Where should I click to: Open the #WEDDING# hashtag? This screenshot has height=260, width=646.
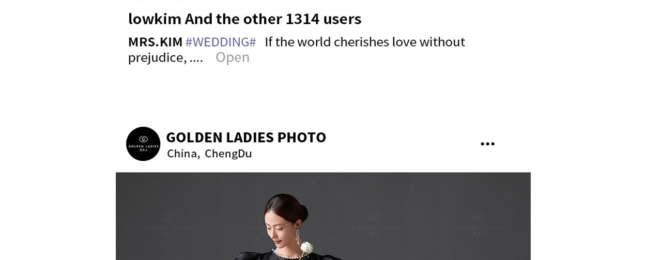click(221, 42)
